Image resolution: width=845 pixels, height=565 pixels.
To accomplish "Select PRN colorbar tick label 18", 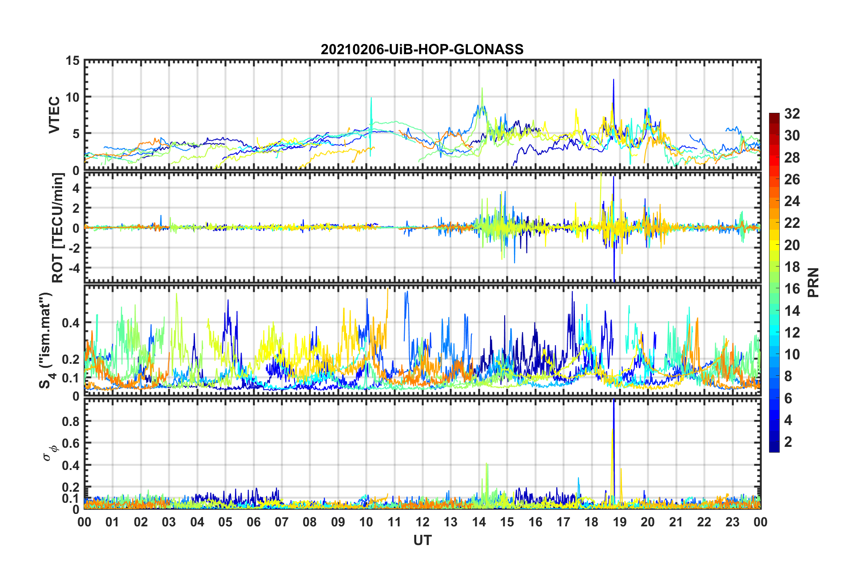I will tap(792, 267).
